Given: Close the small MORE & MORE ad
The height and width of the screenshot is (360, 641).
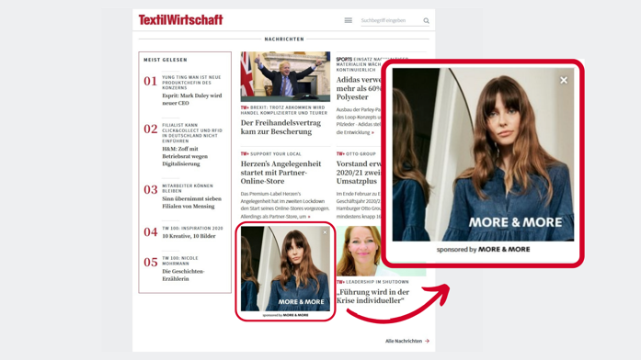Looking at the screenshot, I should pyautogui.click(x=325, y=232).
